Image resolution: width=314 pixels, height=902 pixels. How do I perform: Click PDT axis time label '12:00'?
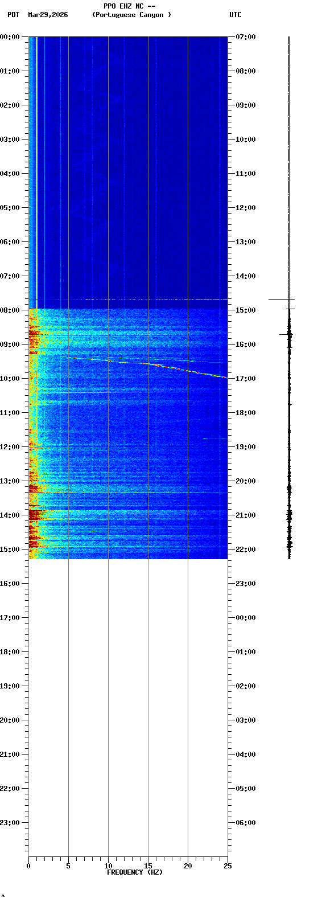[x=10, y=447]
